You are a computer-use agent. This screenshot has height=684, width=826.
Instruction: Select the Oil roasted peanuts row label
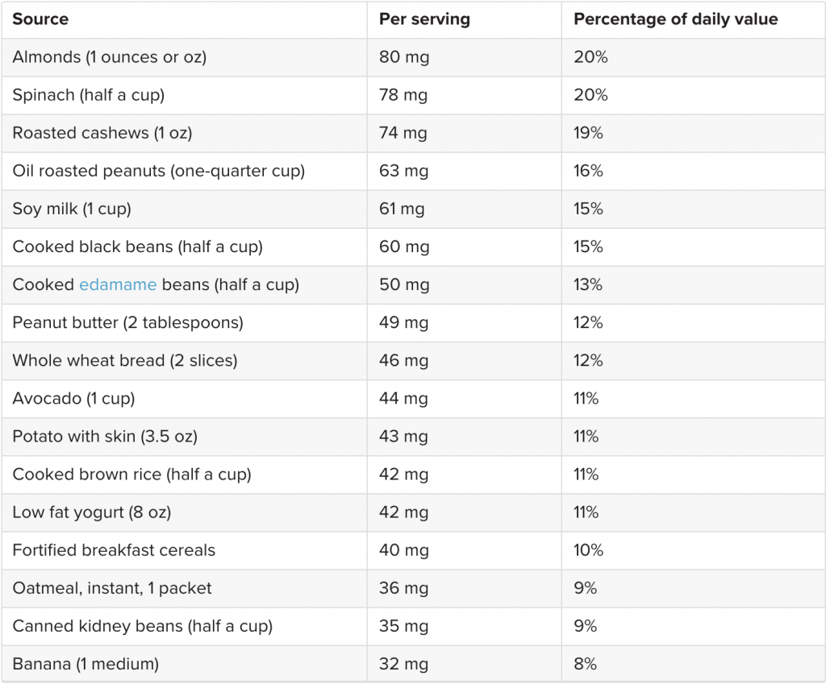[x=158, y=171]
